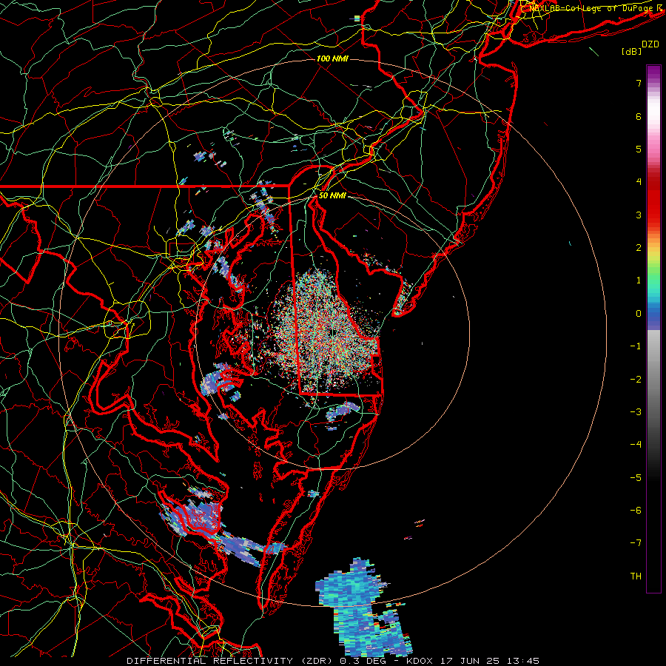Click the -1 value on the dB scale

(x=636, y=346)
